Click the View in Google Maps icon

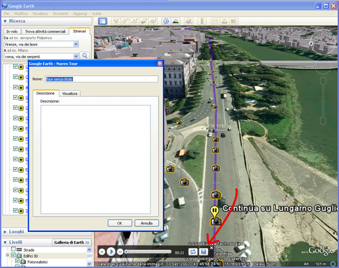coord(234,21)
